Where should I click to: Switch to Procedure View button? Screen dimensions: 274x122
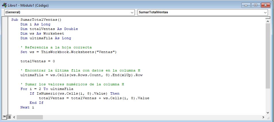(4, 117)
